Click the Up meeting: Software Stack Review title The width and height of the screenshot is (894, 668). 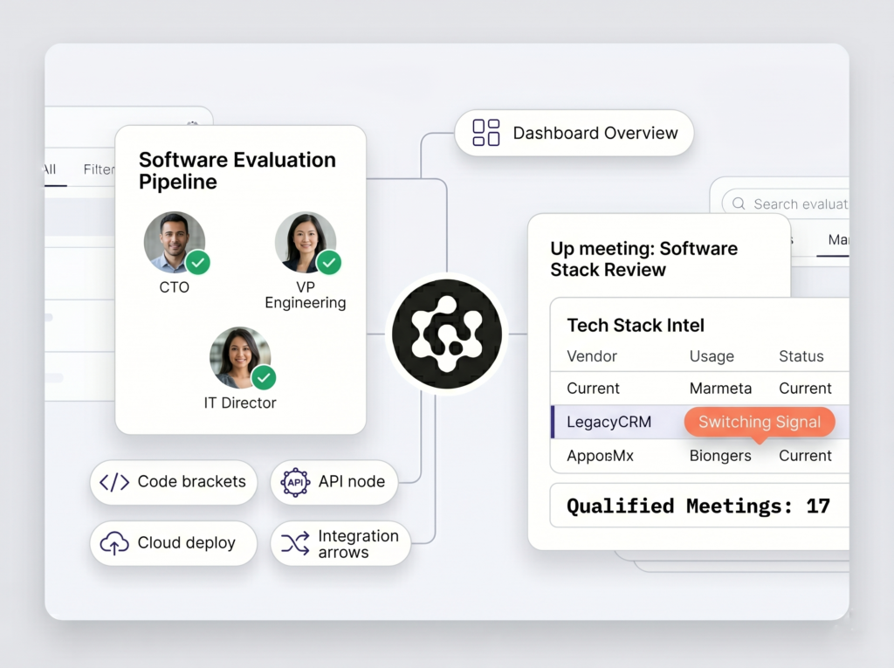point(643,259)
